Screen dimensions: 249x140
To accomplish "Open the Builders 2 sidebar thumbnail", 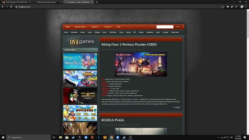I will pos(80,113).
